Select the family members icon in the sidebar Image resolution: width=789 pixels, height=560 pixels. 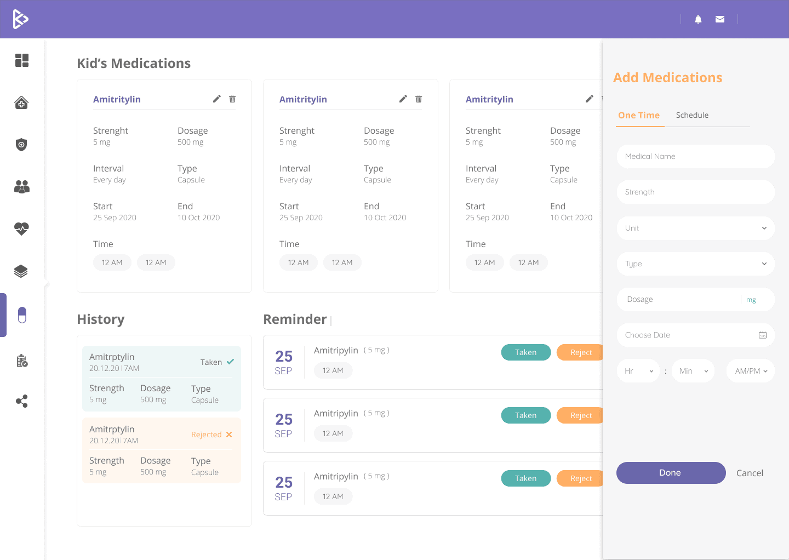pyautogui.click(x=21, y=187)
